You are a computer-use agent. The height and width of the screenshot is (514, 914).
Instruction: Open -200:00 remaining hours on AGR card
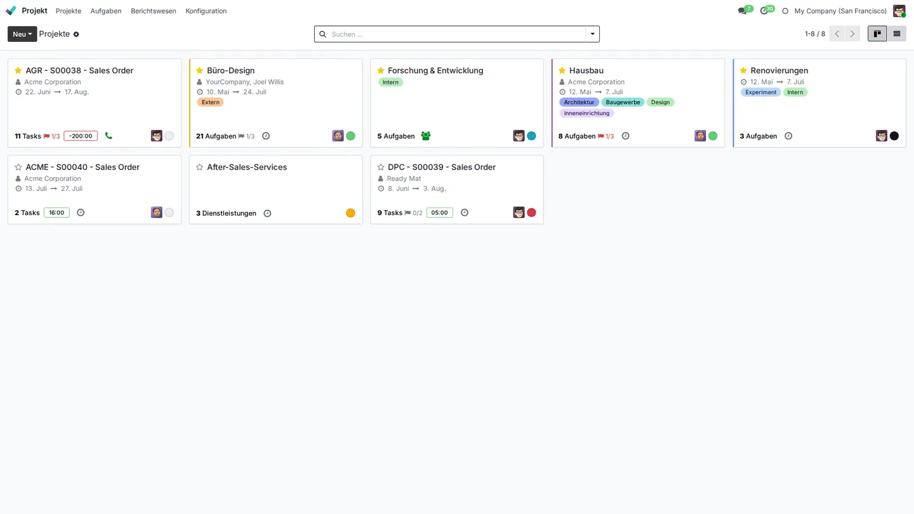click(x=81, y=136)
